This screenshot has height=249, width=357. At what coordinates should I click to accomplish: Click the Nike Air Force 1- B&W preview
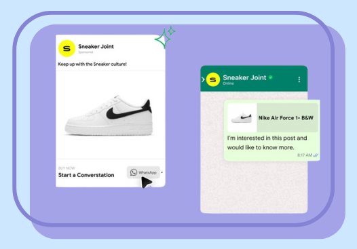pyautogui.click(x=273, y=117)
